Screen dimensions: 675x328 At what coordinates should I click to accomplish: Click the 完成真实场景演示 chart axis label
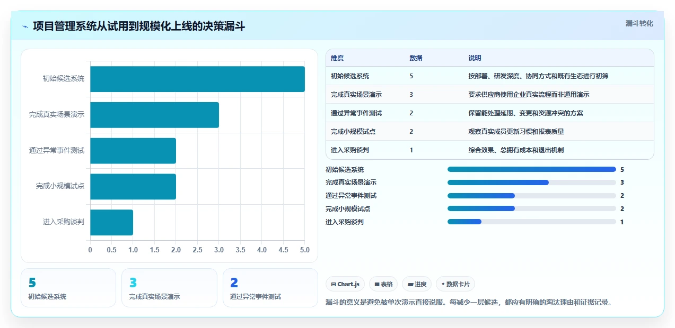pos(57,115)
